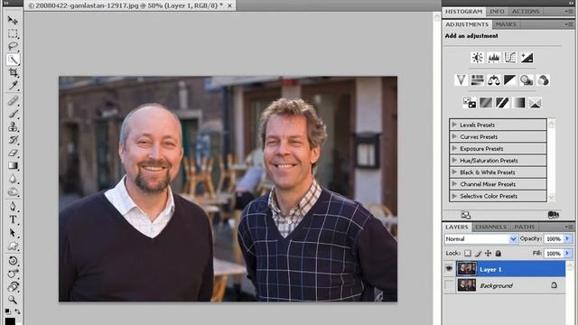
Task: Show the Background layer via visibility box
Action: point(449,285)
